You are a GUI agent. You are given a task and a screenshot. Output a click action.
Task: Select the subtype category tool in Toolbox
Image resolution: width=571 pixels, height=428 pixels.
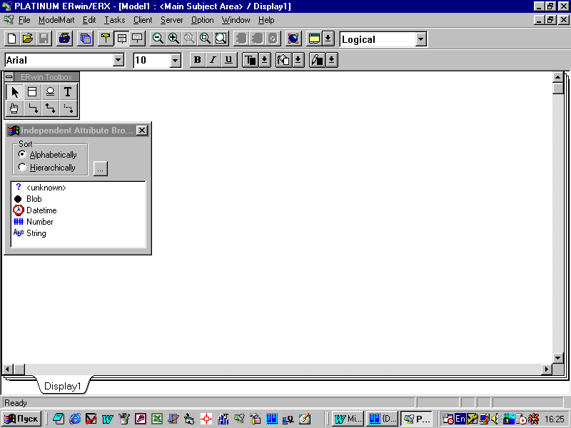click(50, 92)
